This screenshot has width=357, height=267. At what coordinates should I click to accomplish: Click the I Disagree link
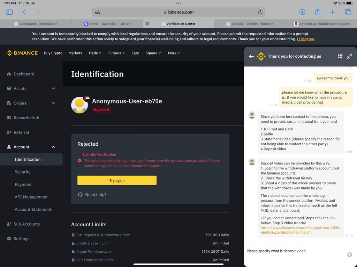pyautogui.click(x=305, y=39)
